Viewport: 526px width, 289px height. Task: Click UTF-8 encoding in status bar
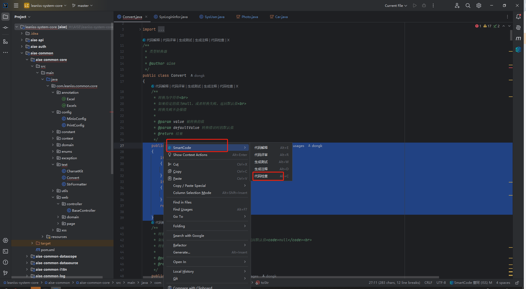pos(441,283)
